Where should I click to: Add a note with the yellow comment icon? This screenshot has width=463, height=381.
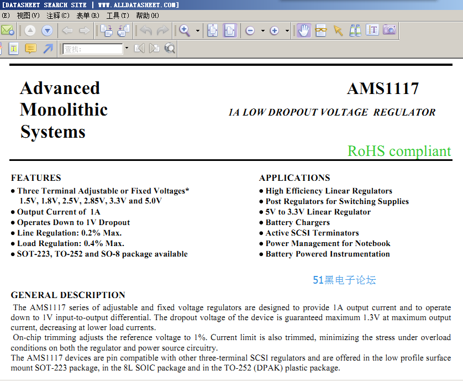pyautogui.click(x=31, y=49)
